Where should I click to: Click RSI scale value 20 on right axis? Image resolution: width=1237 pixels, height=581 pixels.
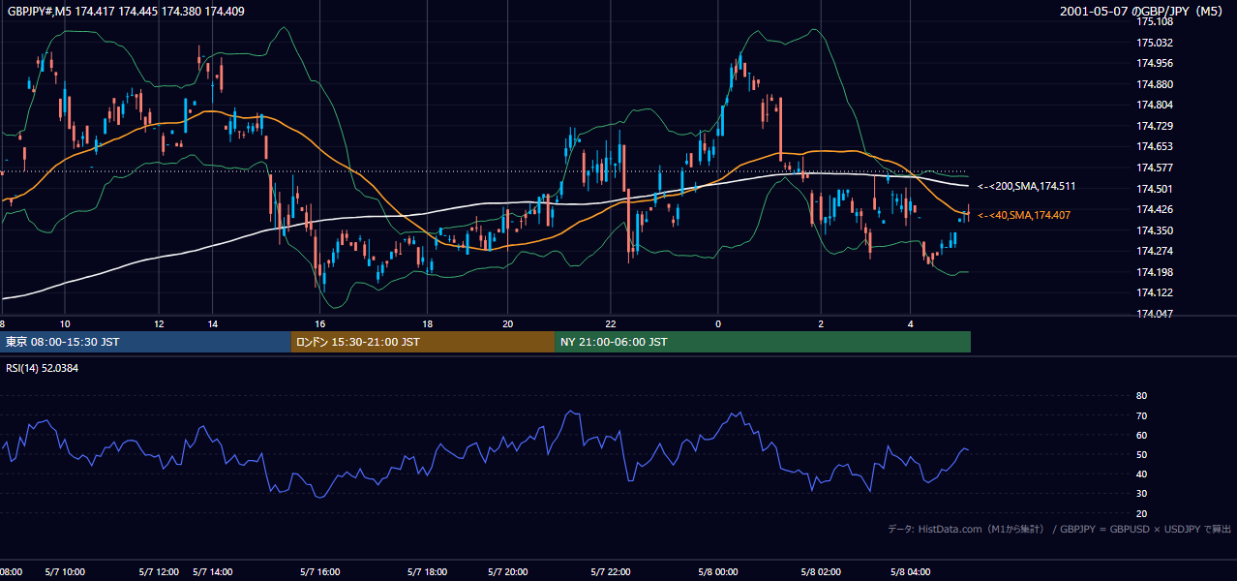pyautogui.click(x=1141, y=513)
